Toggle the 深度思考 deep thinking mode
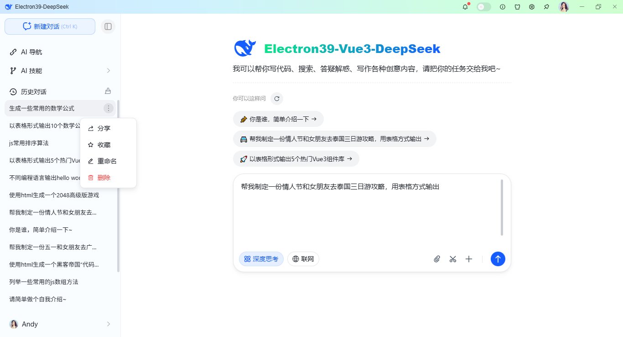The image size is (623, 337). click(261, 258)
